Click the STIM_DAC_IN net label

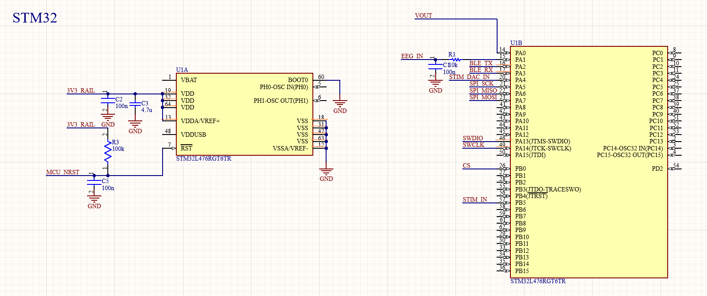click(x=469, y=77)
